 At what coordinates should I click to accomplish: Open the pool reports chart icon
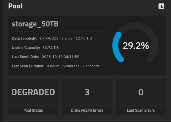161,6
